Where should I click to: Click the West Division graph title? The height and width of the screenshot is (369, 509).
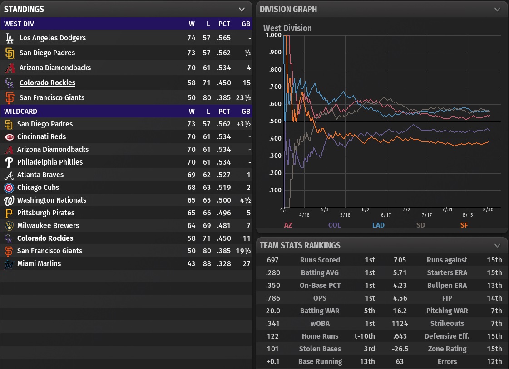(287, 28)
